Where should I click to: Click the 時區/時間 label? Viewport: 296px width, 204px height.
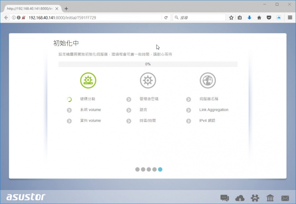(148, 121)
